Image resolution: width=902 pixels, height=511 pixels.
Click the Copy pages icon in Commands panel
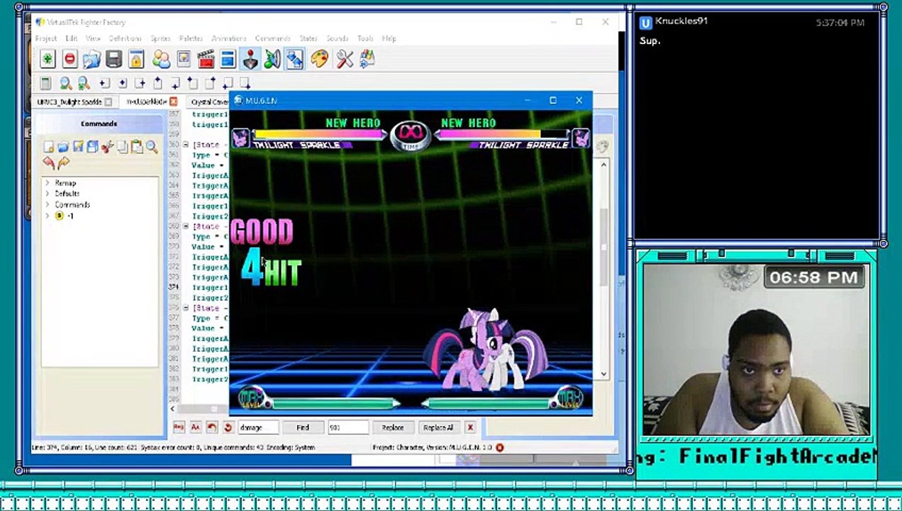click(x=123, y=147)
